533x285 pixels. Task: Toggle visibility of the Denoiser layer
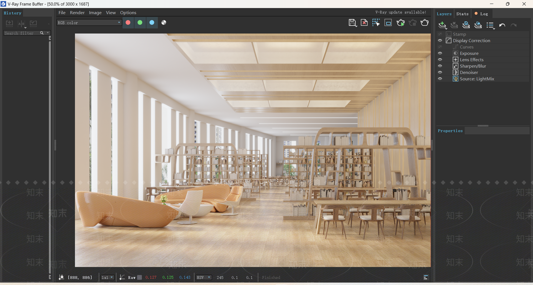(x=440, y=72)
